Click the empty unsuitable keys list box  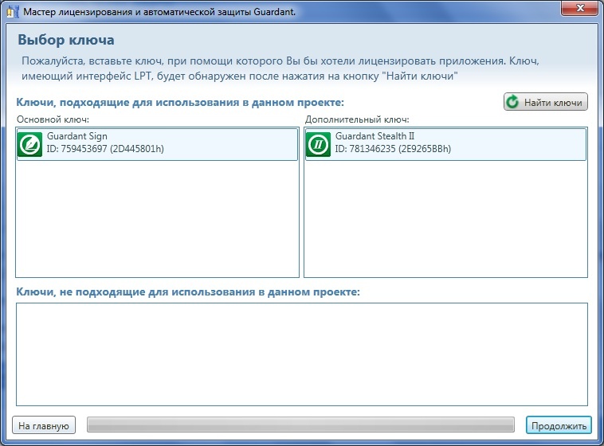coord(302,354)
